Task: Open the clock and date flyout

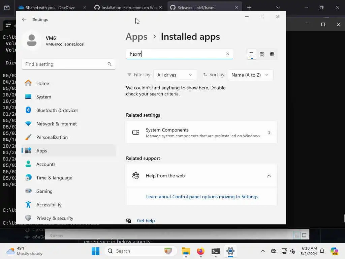Action: tap(309, 251)
